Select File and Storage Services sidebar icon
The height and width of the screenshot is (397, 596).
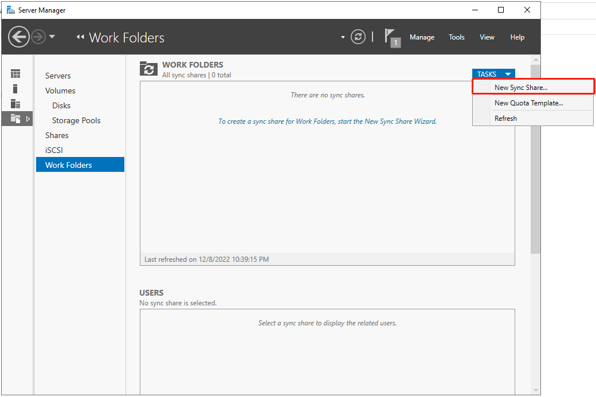coord(15,119)
